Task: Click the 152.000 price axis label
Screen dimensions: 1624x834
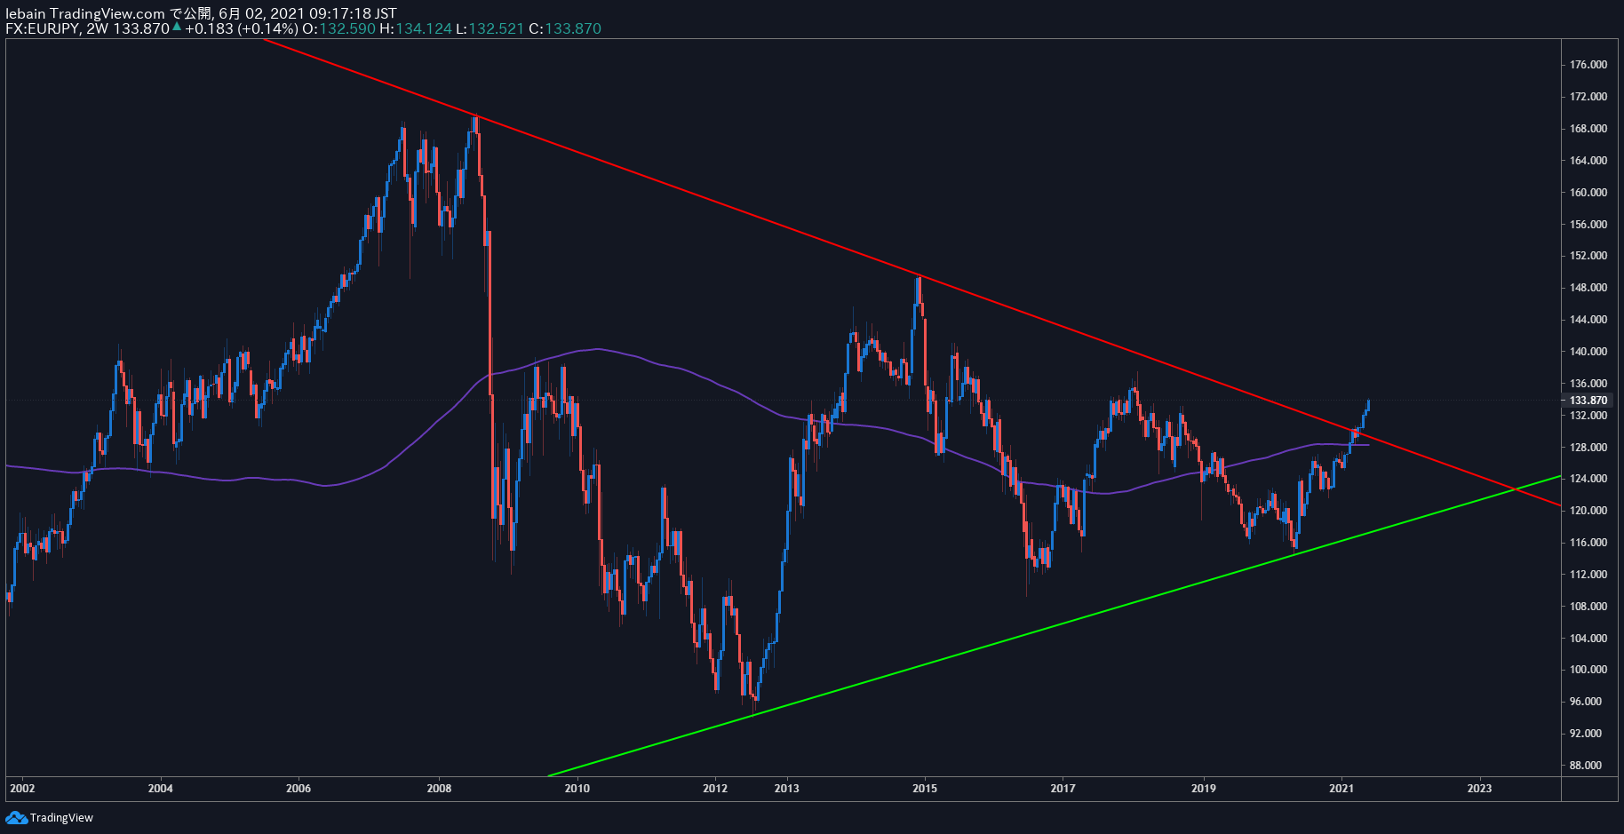Action: pyautogui.click(x=1588, y=256)
